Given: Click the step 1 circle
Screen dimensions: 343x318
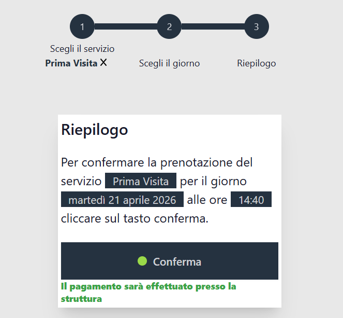Looking at the screenshot, I should (82, 26).
